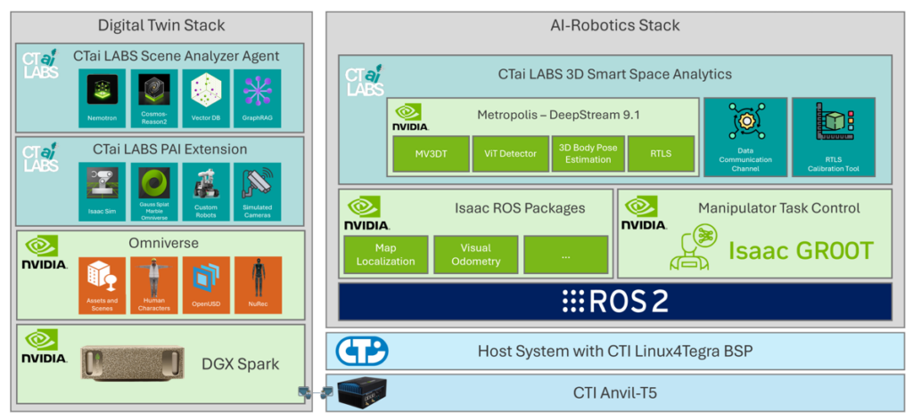The height and width of the screenshot is (420, 913).
Task: Click the Nemotron icon tile
Action: [102, 98]
